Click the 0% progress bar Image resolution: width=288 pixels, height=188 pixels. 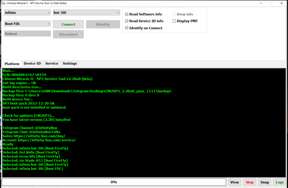[x=114, y=182]
